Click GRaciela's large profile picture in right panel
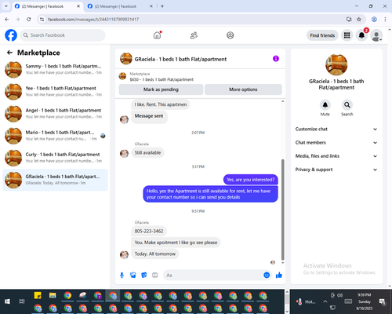 point(336,64)
